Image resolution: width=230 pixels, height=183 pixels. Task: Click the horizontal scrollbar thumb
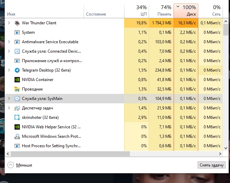(70, 154)
